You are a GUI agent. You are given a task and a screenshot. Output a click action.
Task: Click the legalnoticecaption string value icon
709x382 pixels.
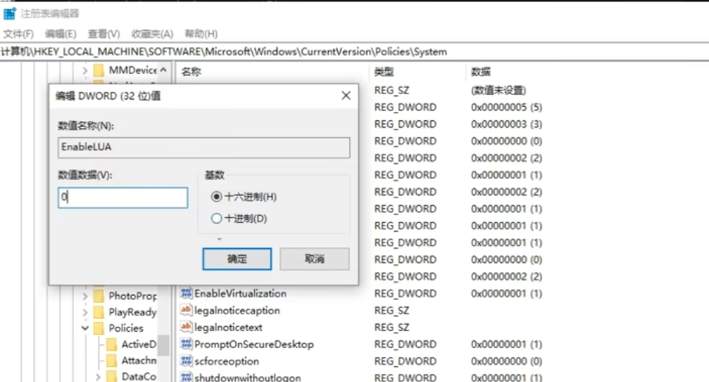[x=186, y=311]
